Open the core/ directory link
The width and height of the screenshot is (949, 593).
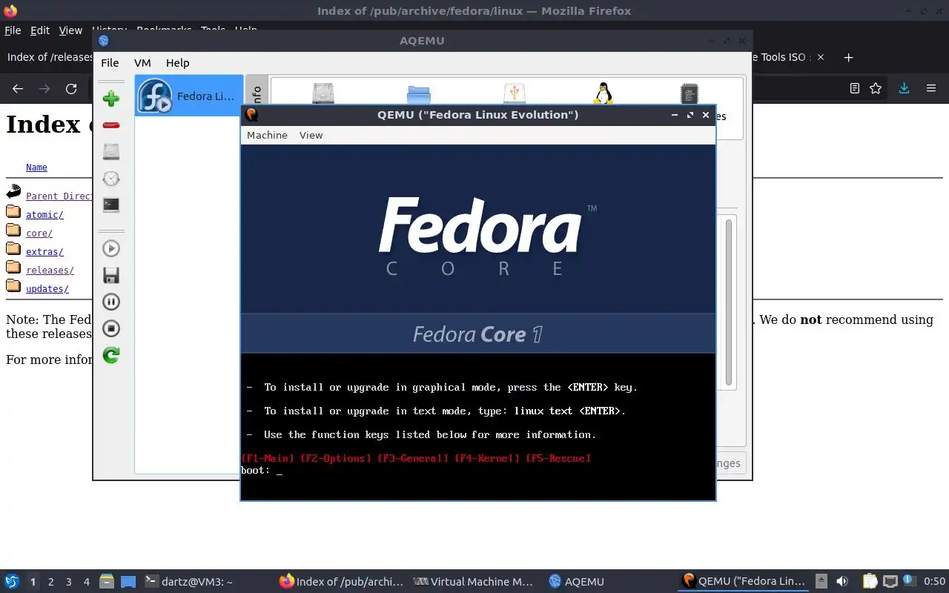pos(39,233)
